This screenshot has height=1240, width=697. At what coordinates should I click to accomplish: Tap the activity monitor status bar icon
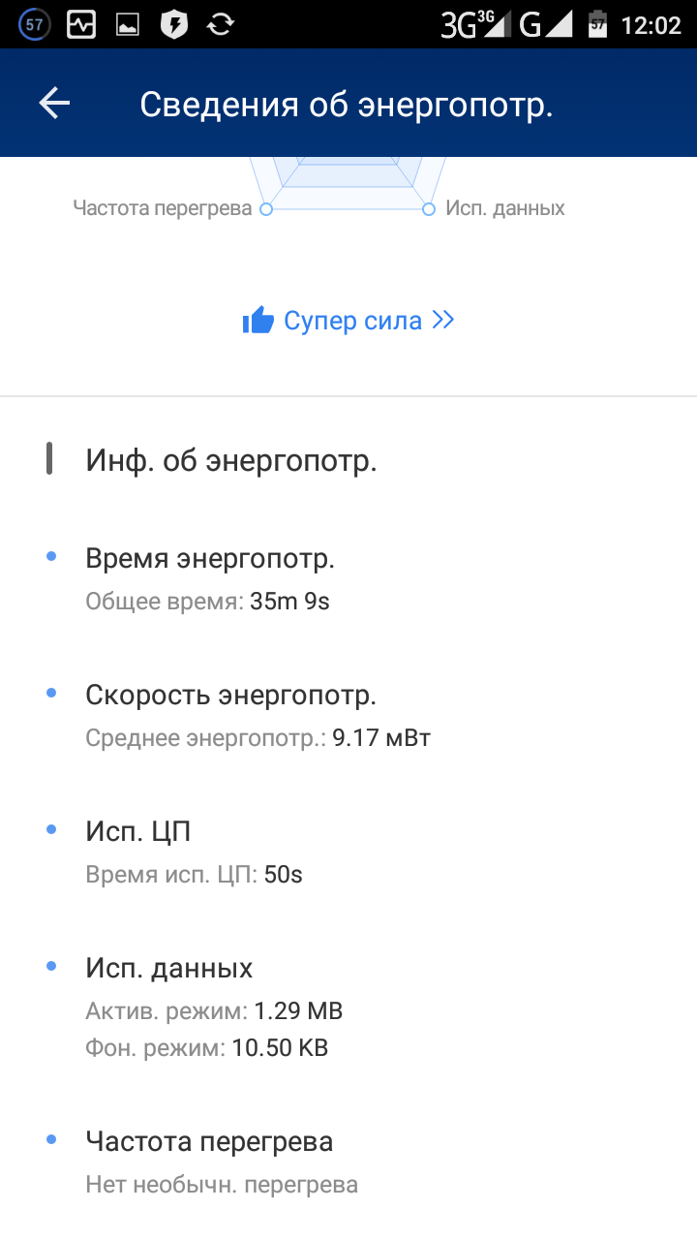(81, 24)
